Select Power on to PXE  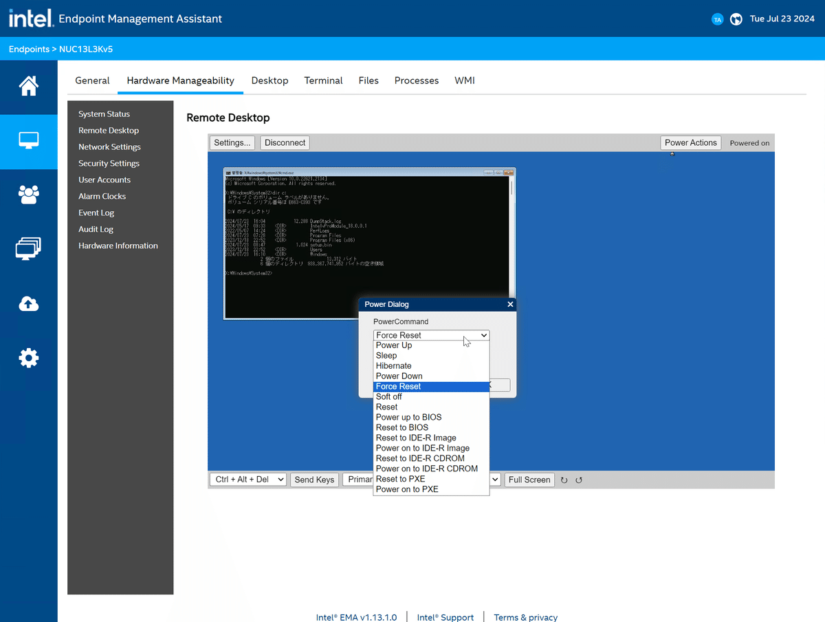coord(432,490)
